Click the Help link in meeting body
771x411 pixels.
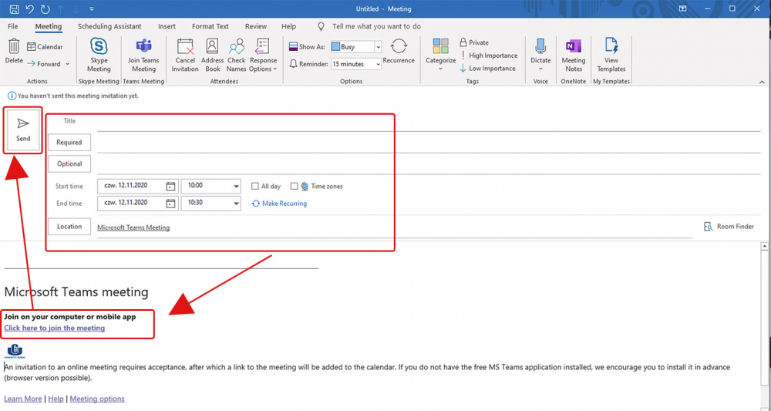tap(56, 399)
